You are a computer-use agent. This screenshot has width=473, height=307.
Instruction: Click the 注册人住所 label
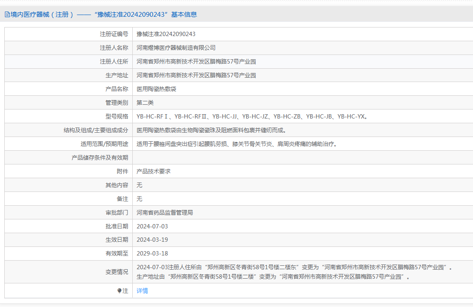click(x=114, y=61)
